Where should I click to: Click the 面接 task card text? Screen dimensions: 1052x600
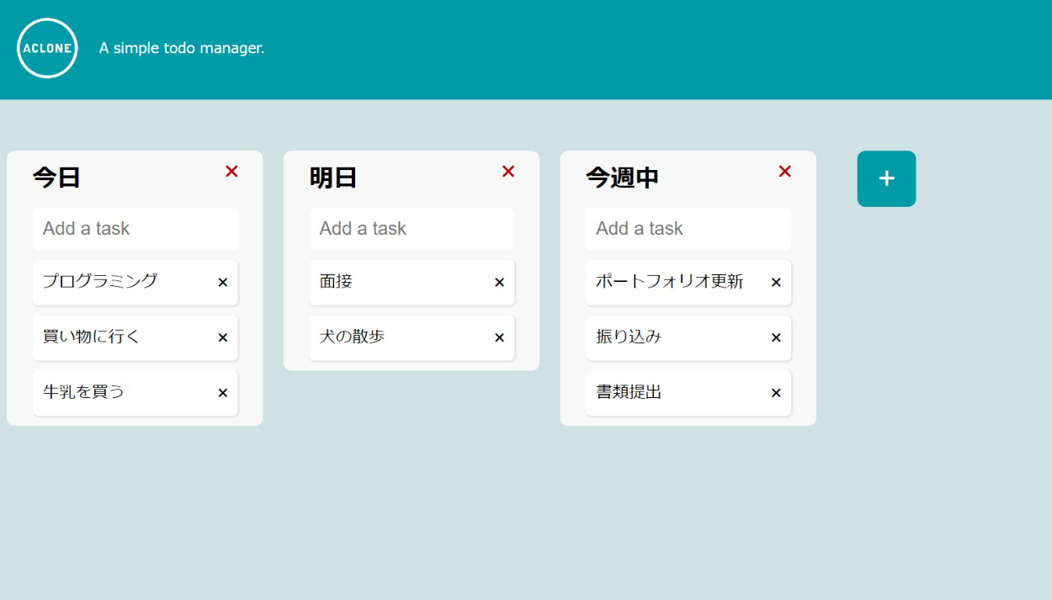[x=336, y=282]
